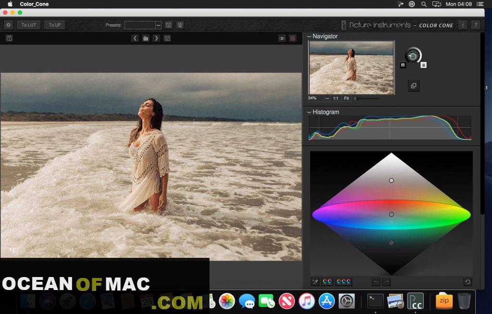Open System Preferences from the Dock

click(346, 301)
